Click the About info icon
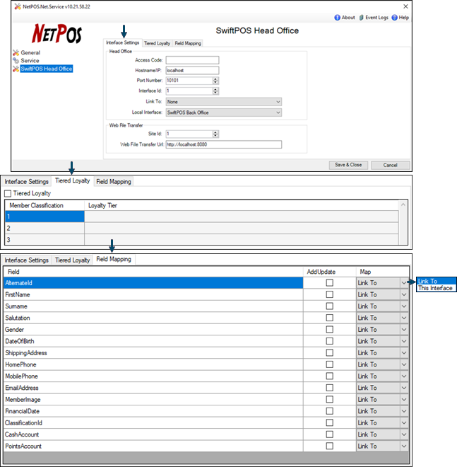 (337, 18)
